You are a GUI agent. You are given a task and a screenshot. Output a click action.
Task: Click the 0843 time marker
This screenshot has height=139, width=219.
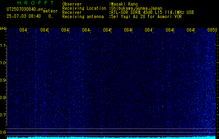(x=66, y=30)
